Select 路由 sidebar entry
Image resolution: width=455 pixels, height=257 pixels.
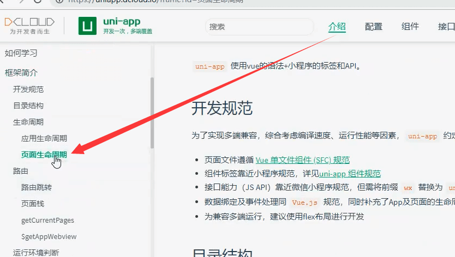click(x=20, y=171)
